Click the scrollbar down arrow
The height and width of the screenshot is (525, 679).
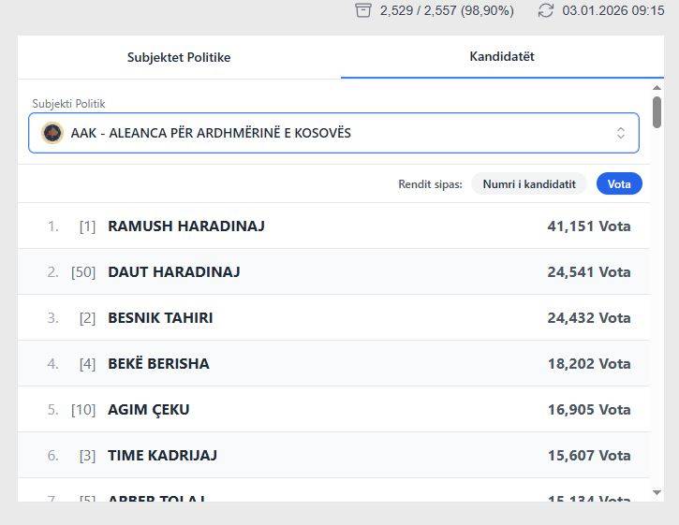click(657, 492)
